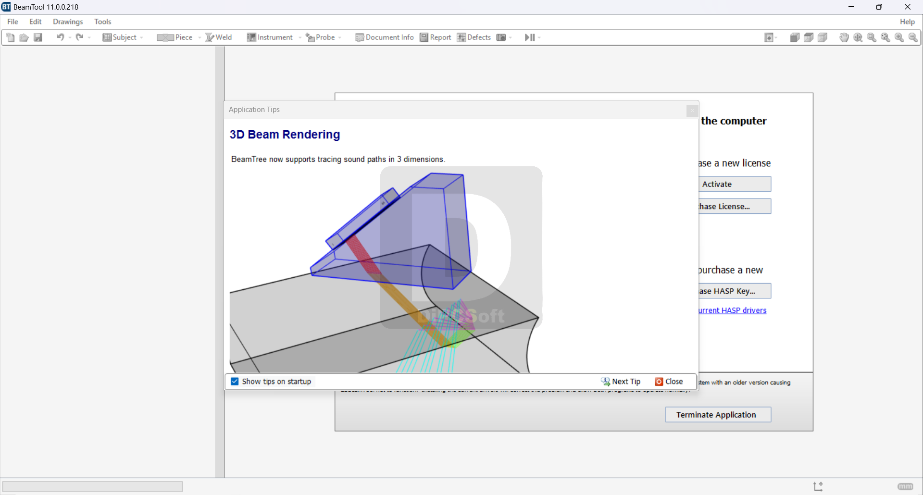Open the Tools menu
Screen dimensions: 923x495
click(x=102, y=22)
